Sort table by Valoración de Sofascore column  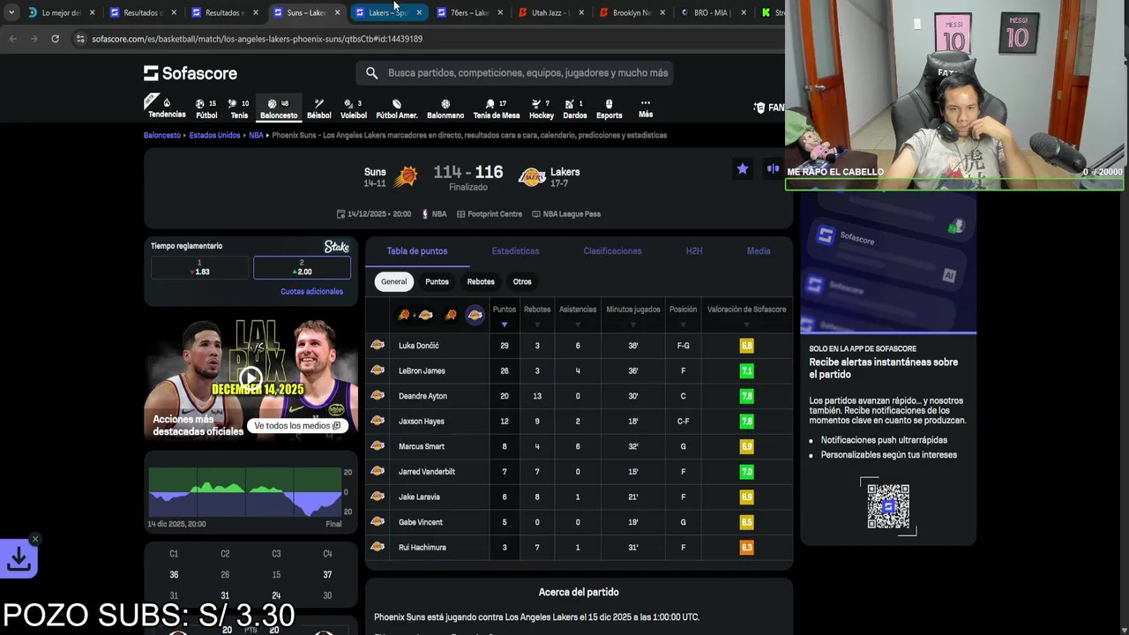pyautogui.click(x=746, y=315)
